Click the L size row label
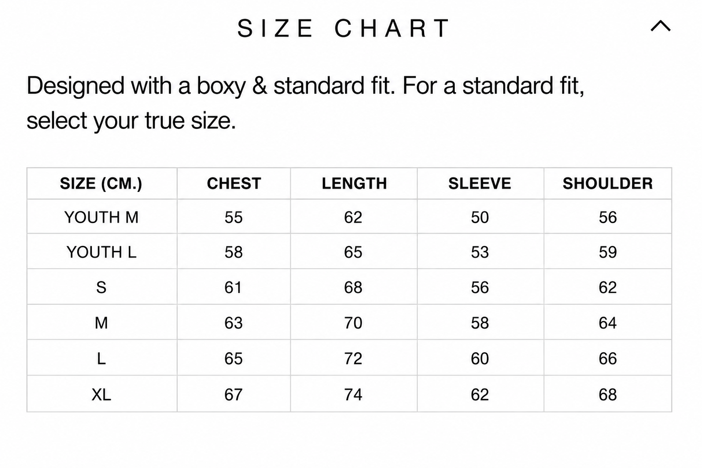This screenshot has width=702, height=468. [101, 359]
